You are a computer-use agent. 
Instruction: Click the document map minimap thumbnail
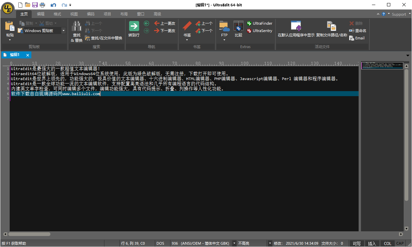(x=382, y=65)
